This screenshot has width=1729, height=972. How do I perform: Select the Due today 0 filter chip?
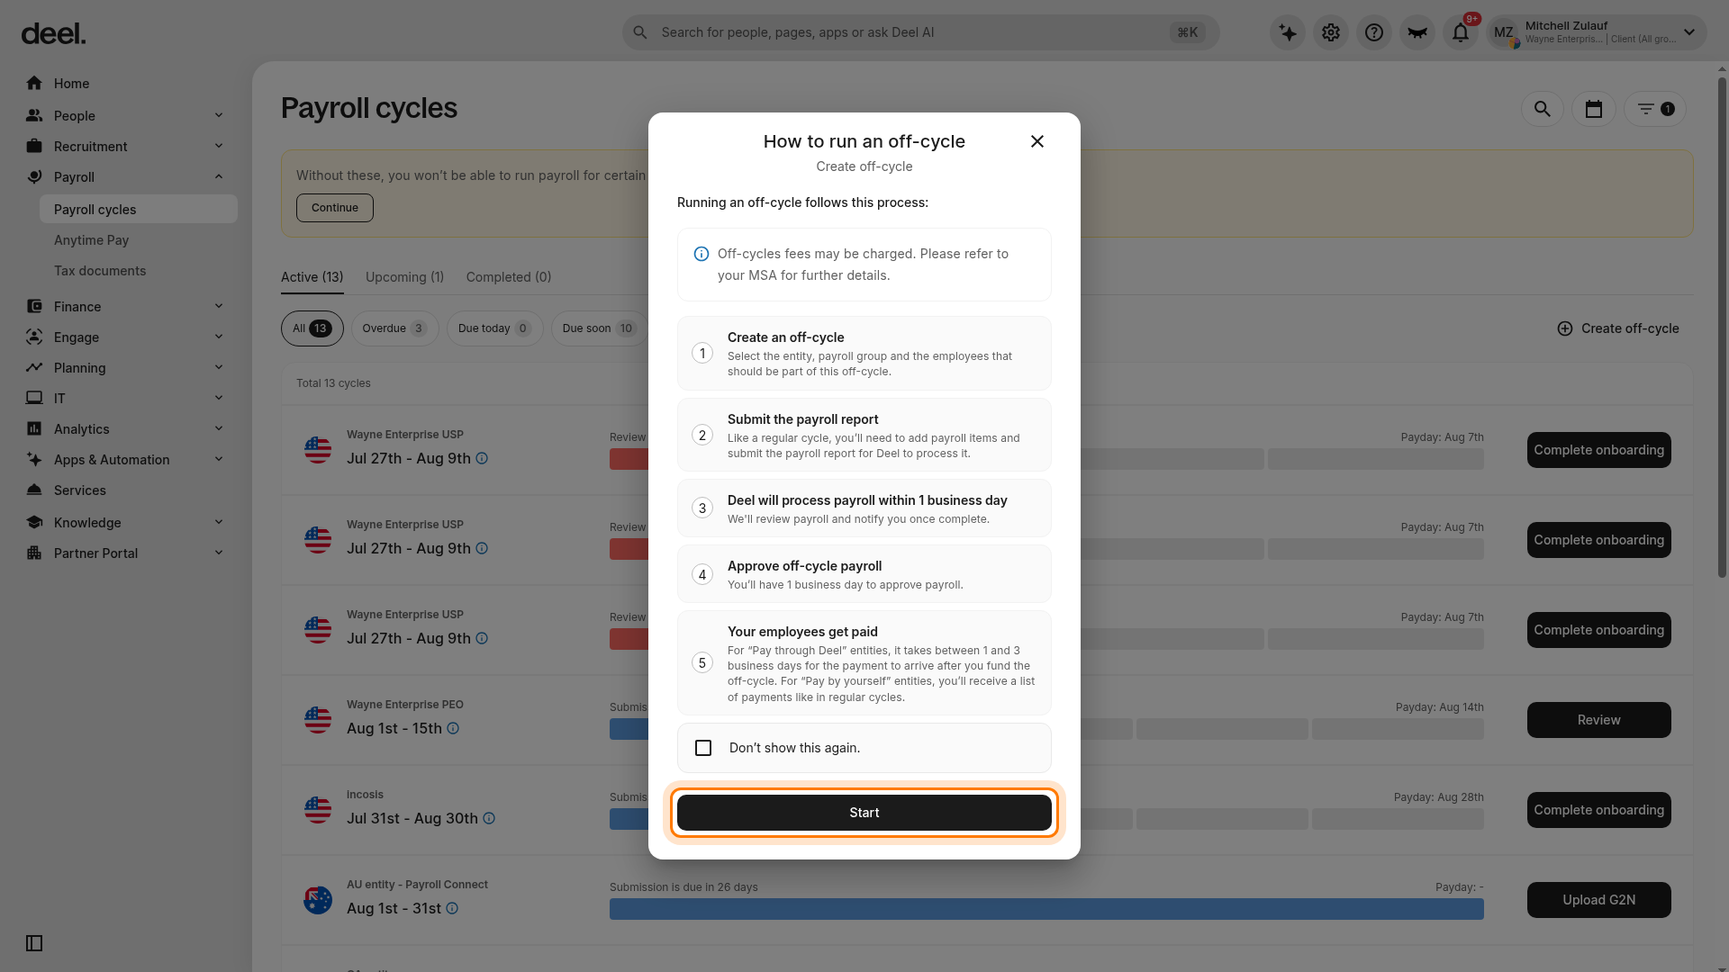click(494, 328)
